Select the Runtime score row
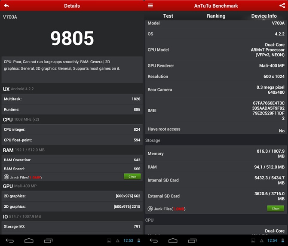Image resolution: width=288 pixels, height=246 pixels. coord(72,110)
